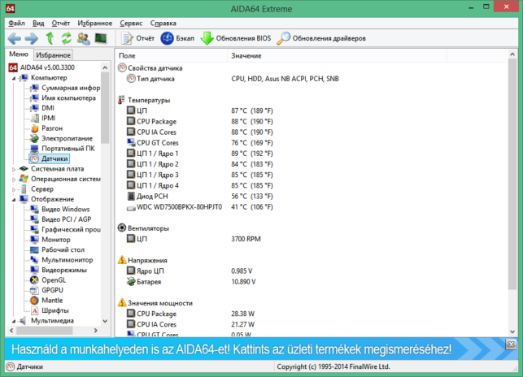Go up one level with green arrow
523x377 pixels.
click(x=50, y=39)
